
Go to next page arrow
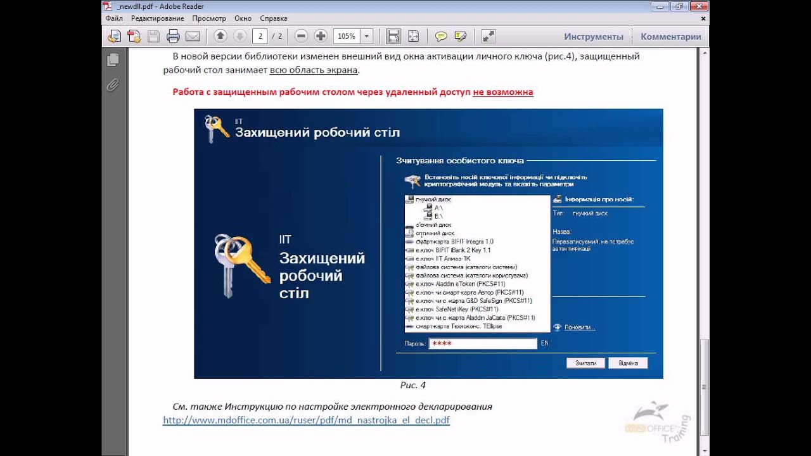click(x=239, y=36)
